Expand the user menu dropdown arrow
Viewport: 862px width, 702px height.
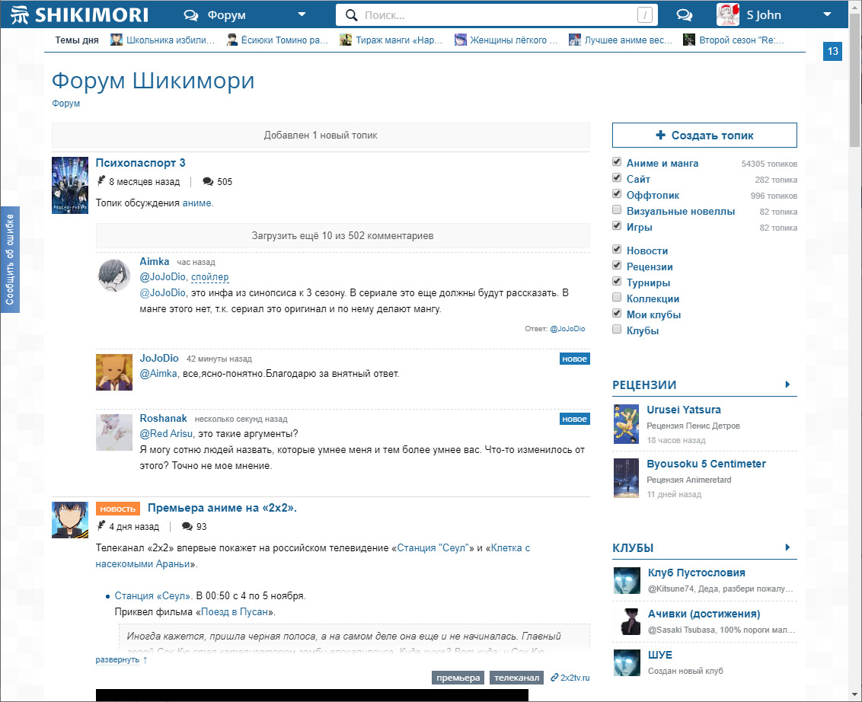827,14
